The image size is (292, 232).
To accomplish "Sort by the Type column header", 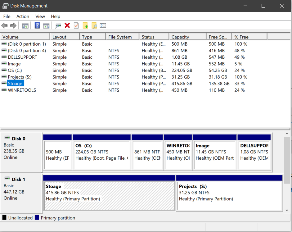I will 93,37.
